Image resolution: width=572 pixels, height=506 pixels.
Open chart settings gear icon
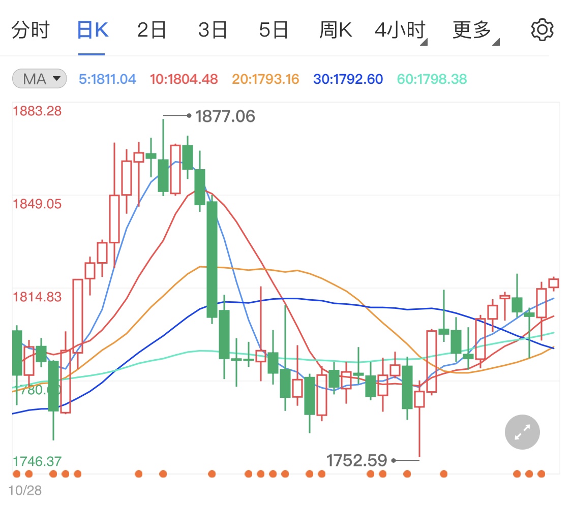click(542, 30)
